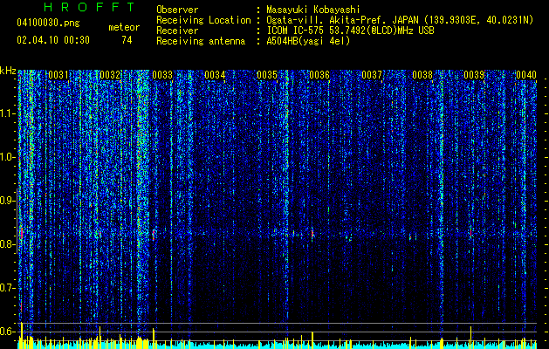Click the 0033 time marker
549x349 pixels.
click(x=162, y=75)
